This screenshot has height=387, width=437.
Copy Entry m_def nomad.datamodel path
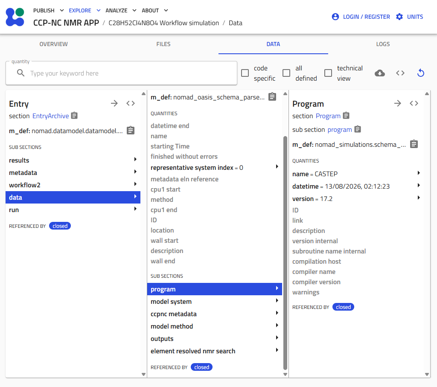(131, 131)
